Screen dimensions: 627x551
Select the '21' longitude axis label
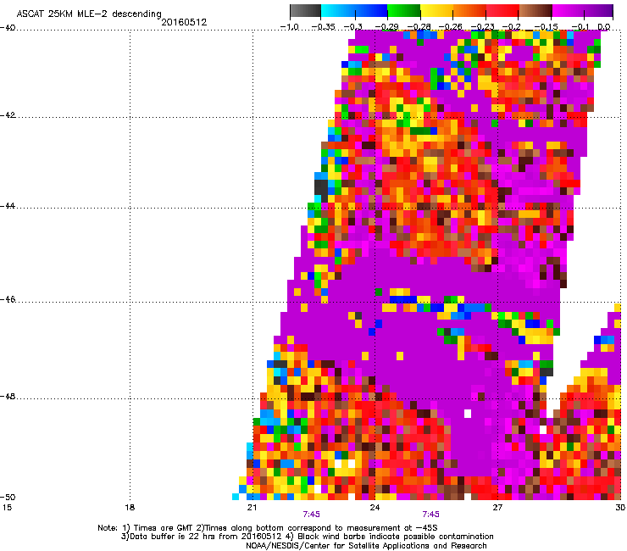click(x=252, y=508)
